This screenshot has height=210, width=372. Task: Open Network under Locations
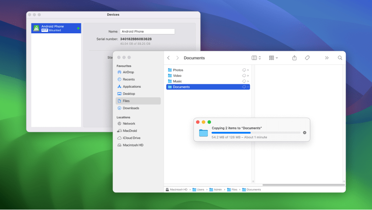(x=138, y=124)
